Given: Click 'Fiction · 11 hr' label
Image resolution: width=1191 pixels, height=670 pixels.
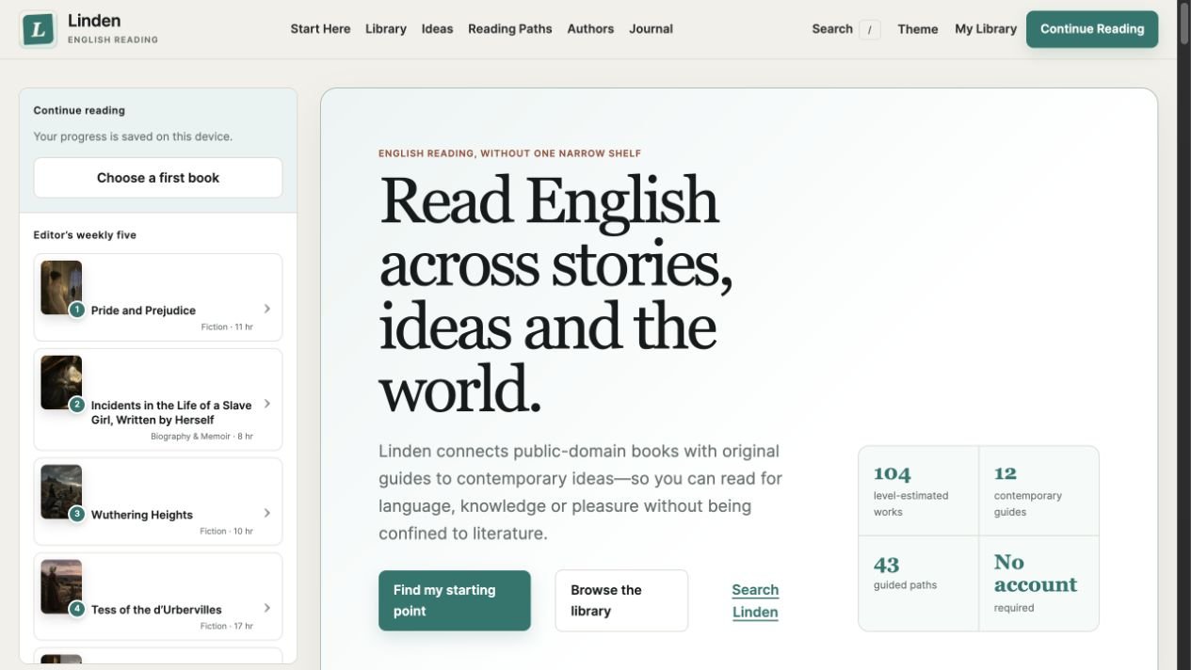Looking at the screenshot, I should pyautogui.click(x=227, y=327).
